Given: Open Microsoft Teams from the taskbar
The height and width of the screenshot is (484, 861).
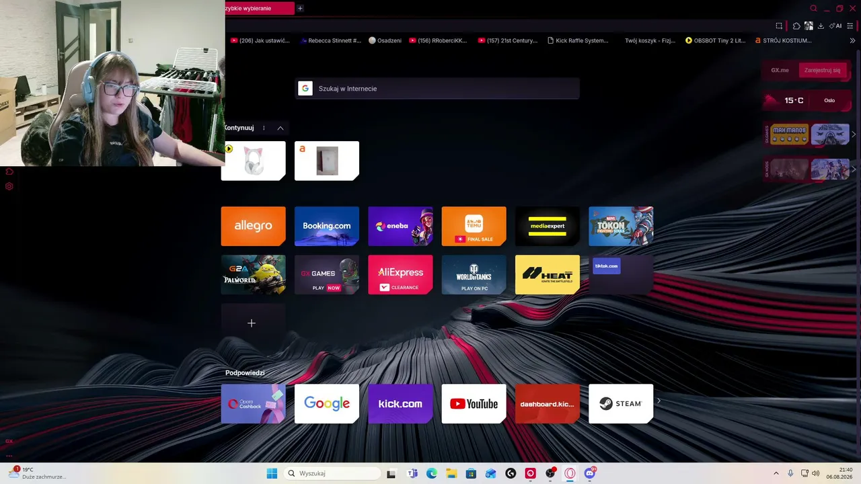Looking at the screenshot, I should pyautogui.click(x=412, y=473).
